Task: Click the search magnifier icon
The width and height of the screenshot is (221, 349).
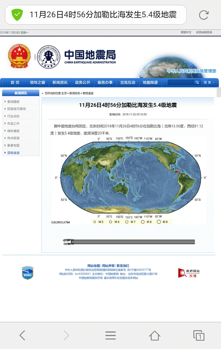Action: point(197,82)
